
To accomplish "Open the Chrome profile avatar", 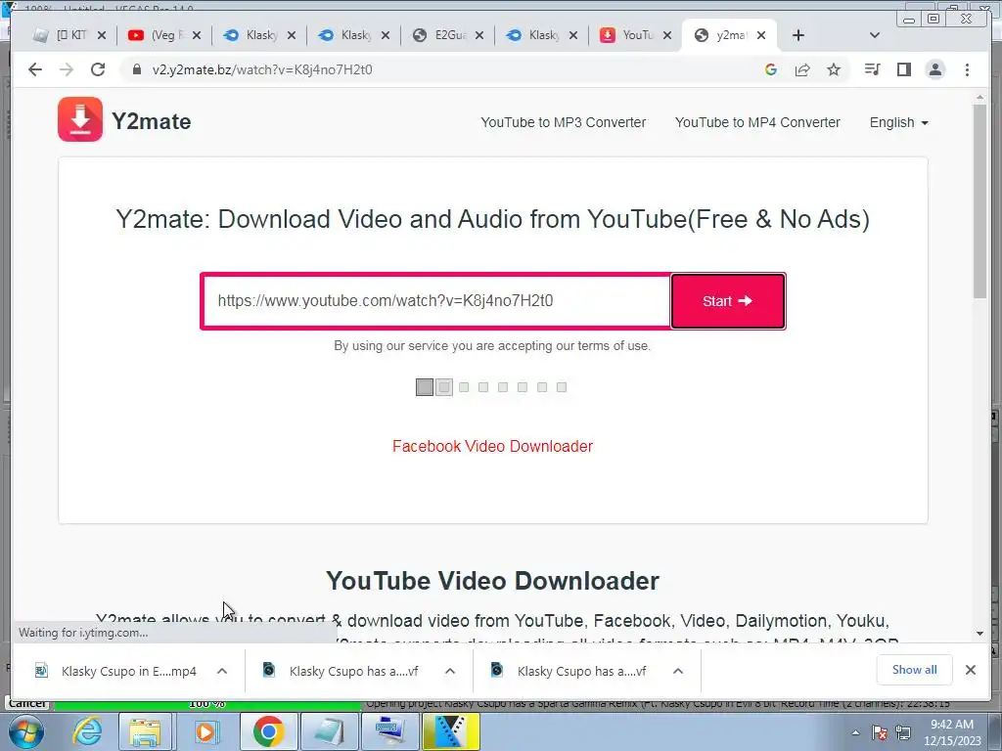I will tap(934, 69).
